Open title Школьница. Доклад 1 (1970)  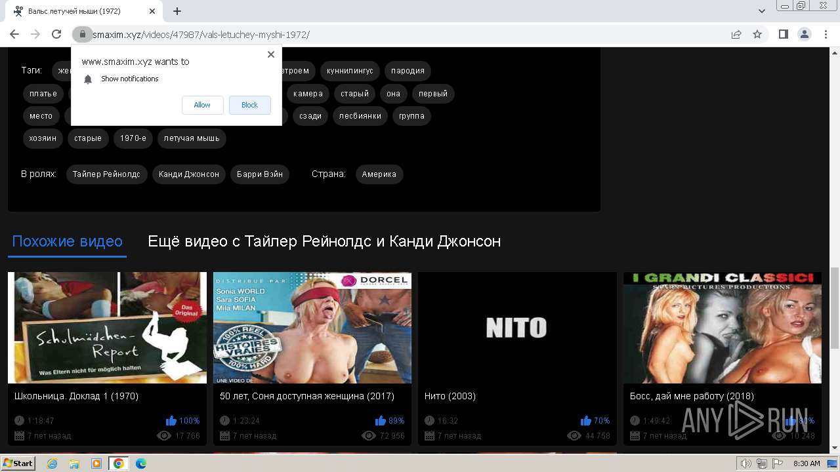[x=77, y=396]
